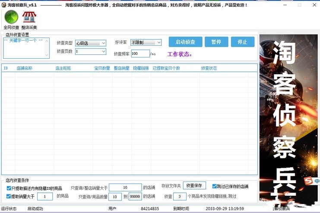Click the 已提取宝贝个数 column header

(166, 68)
